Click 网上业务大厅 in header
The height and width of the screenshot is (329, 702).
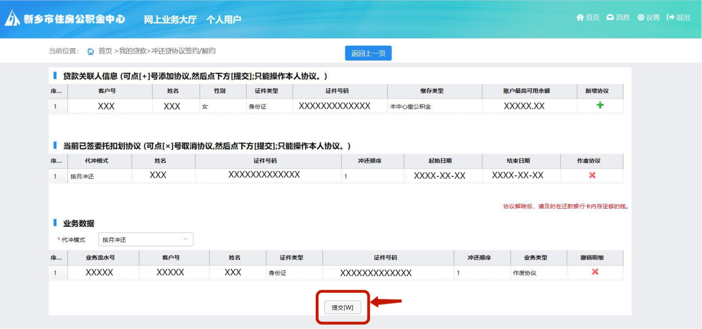point(170,19)
